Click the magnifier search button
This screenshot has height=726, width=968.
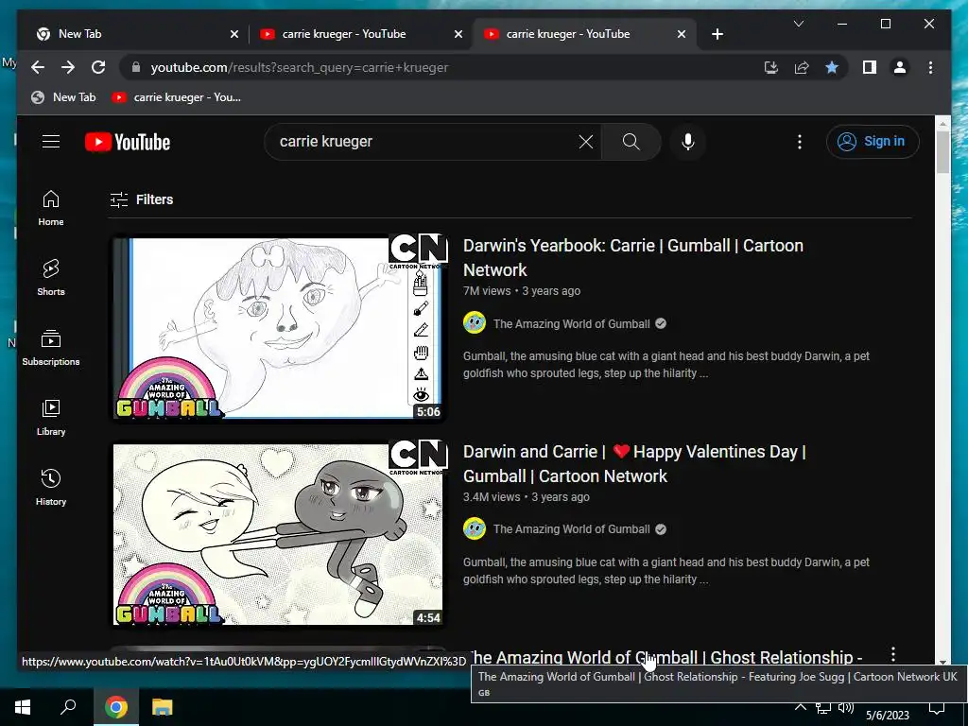[x=631, y=142]
